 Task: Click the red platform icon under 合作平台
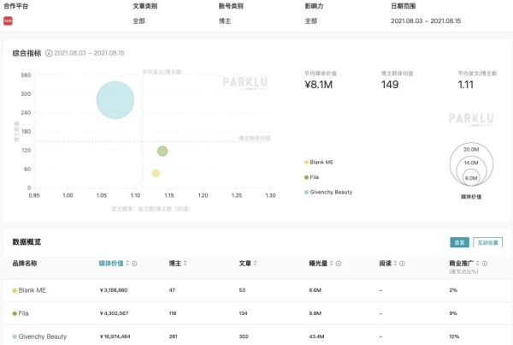point(8,21)
